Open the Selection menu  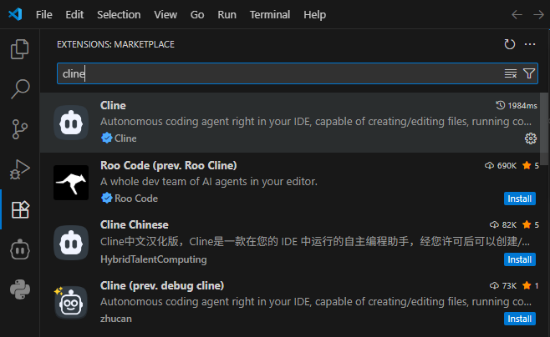pos(119,15)
